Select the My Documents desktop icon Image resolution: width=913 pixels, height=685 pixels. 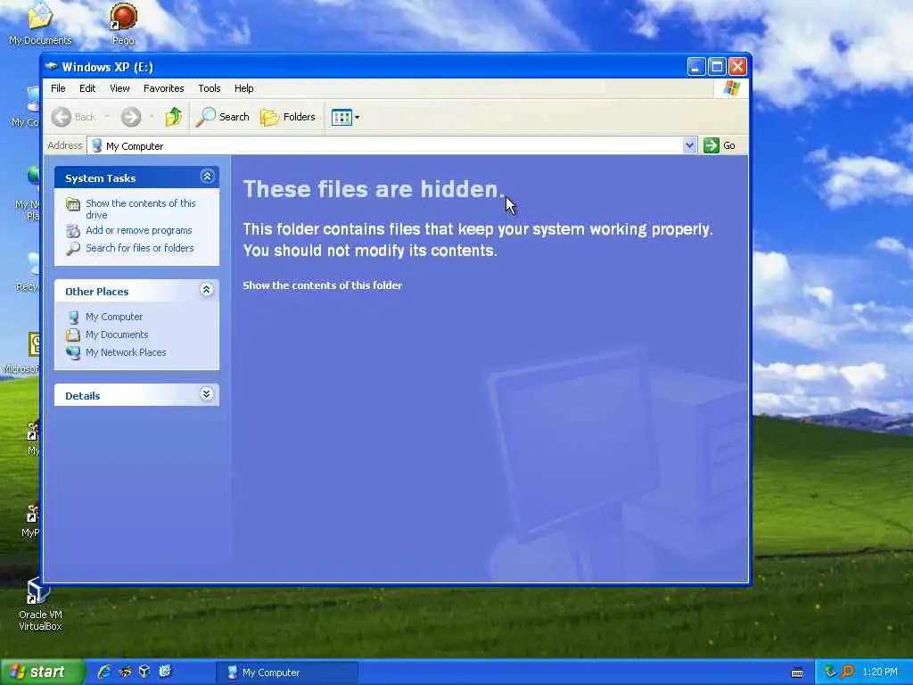[40, 23]
